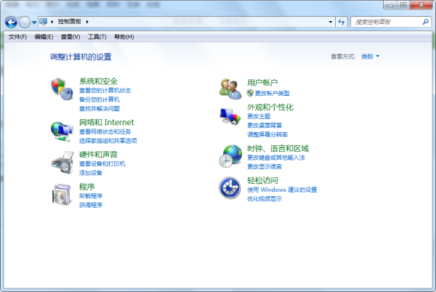Viewport: 436px width, 292px height.
Task: Open the 外观和个性化 monitor icon
Action: tap(230, 116)
